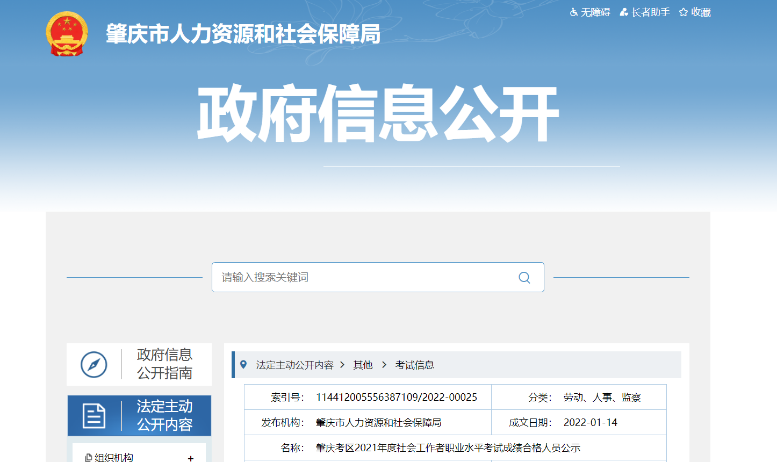Focus the 请输入搜索关键词 search box
The image size is (777, 462).
(x=365, y=277)
